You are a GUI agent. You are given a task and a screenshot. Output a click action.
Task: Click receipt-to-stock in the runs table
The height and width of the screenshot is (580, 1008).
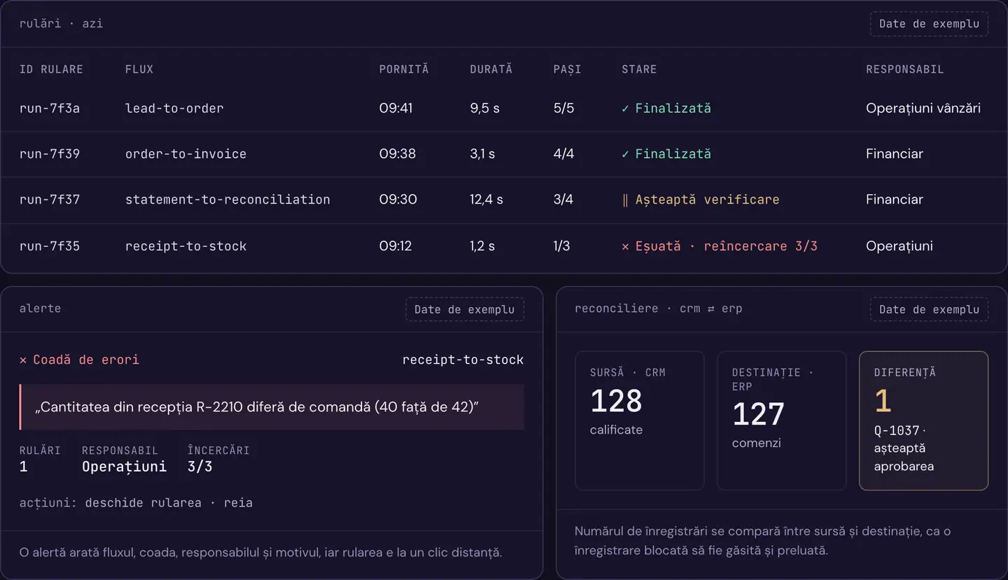tap(185, 246)
